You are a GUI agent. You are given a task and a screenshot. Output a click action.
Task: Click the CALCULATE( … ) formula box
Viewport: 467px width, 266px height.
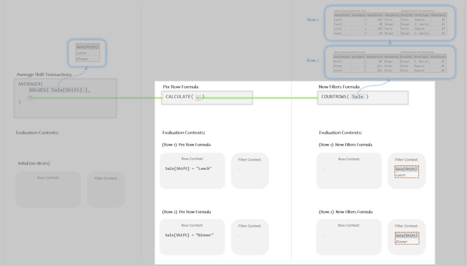point(206,97)
